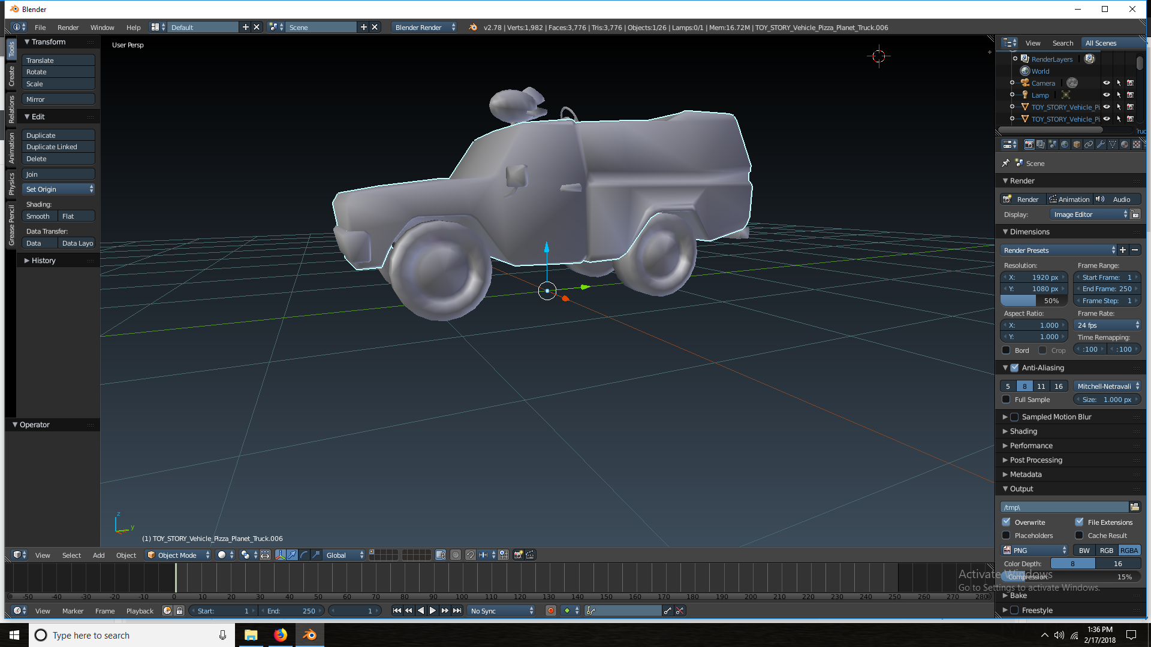Play the animation forward
Image resolution: width=1151 pixels, height=647 pixels.
coord(433,610)
